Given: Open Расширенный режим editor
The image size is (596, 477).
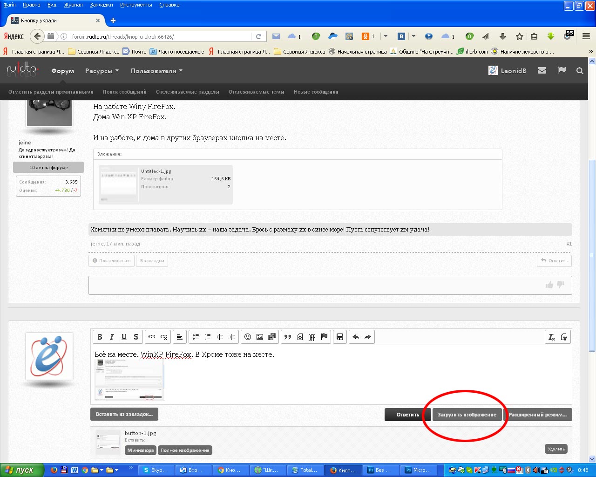Looking at the screenshot, I should click(538, 415).
